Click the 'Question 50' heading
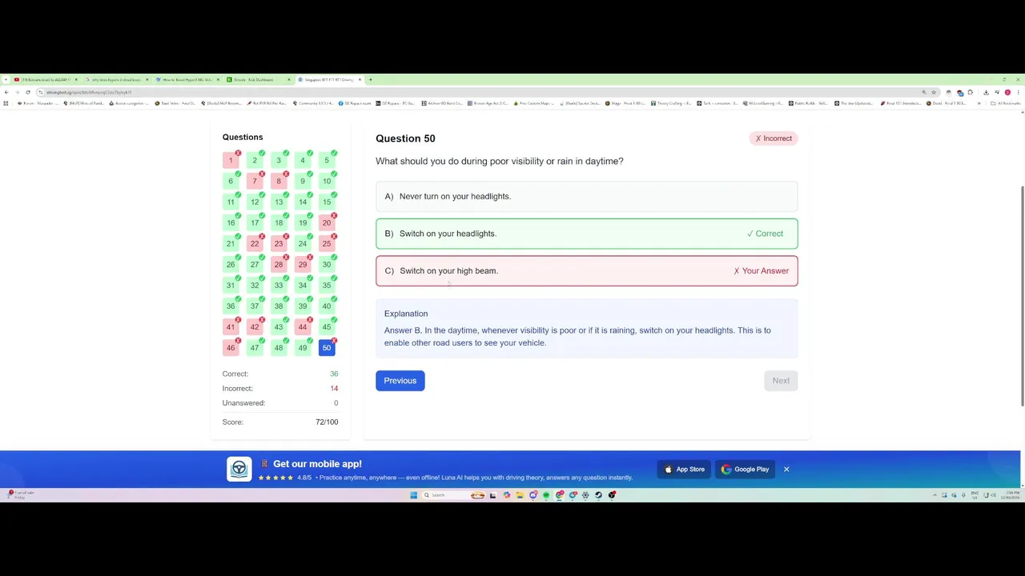 [405, 138]
